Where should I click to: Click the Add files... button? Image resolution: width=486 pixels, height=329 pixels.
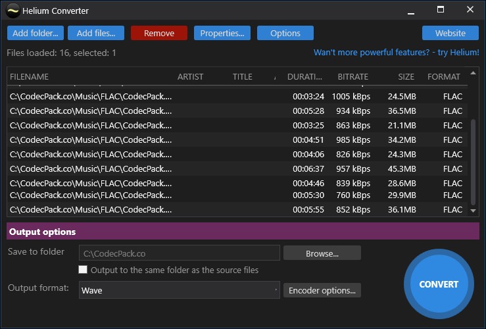click(96, 33)
